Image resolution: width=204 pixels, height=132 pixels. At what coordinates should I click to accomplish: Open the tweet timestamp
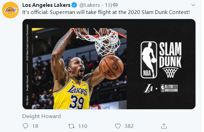[x=111, y=5]
